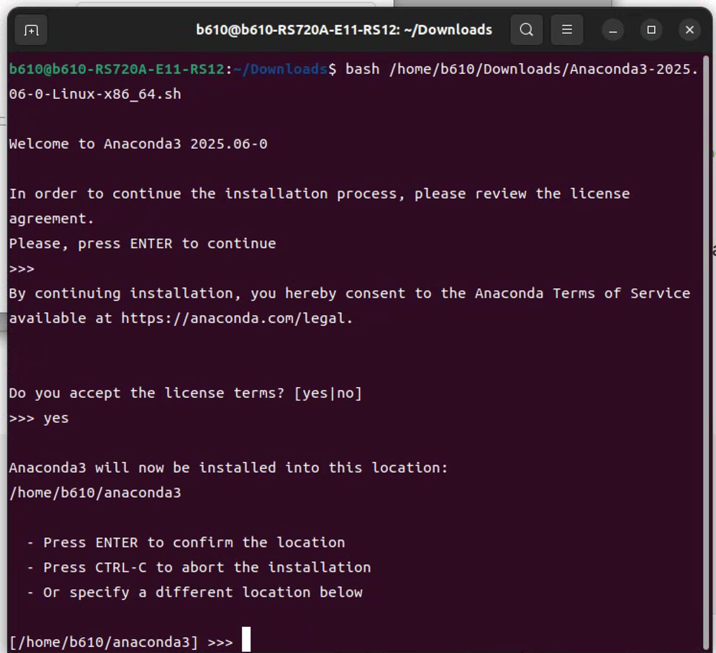Viewport: 716px width, 653px height.
Task: Open a new terminal tab
Action: click(x=31, y=30)
